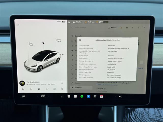The width and height of the screenshot is (163, 122).
Task: Open the Software settings menu
Action: pyautogui.click(x=81, y=87)
